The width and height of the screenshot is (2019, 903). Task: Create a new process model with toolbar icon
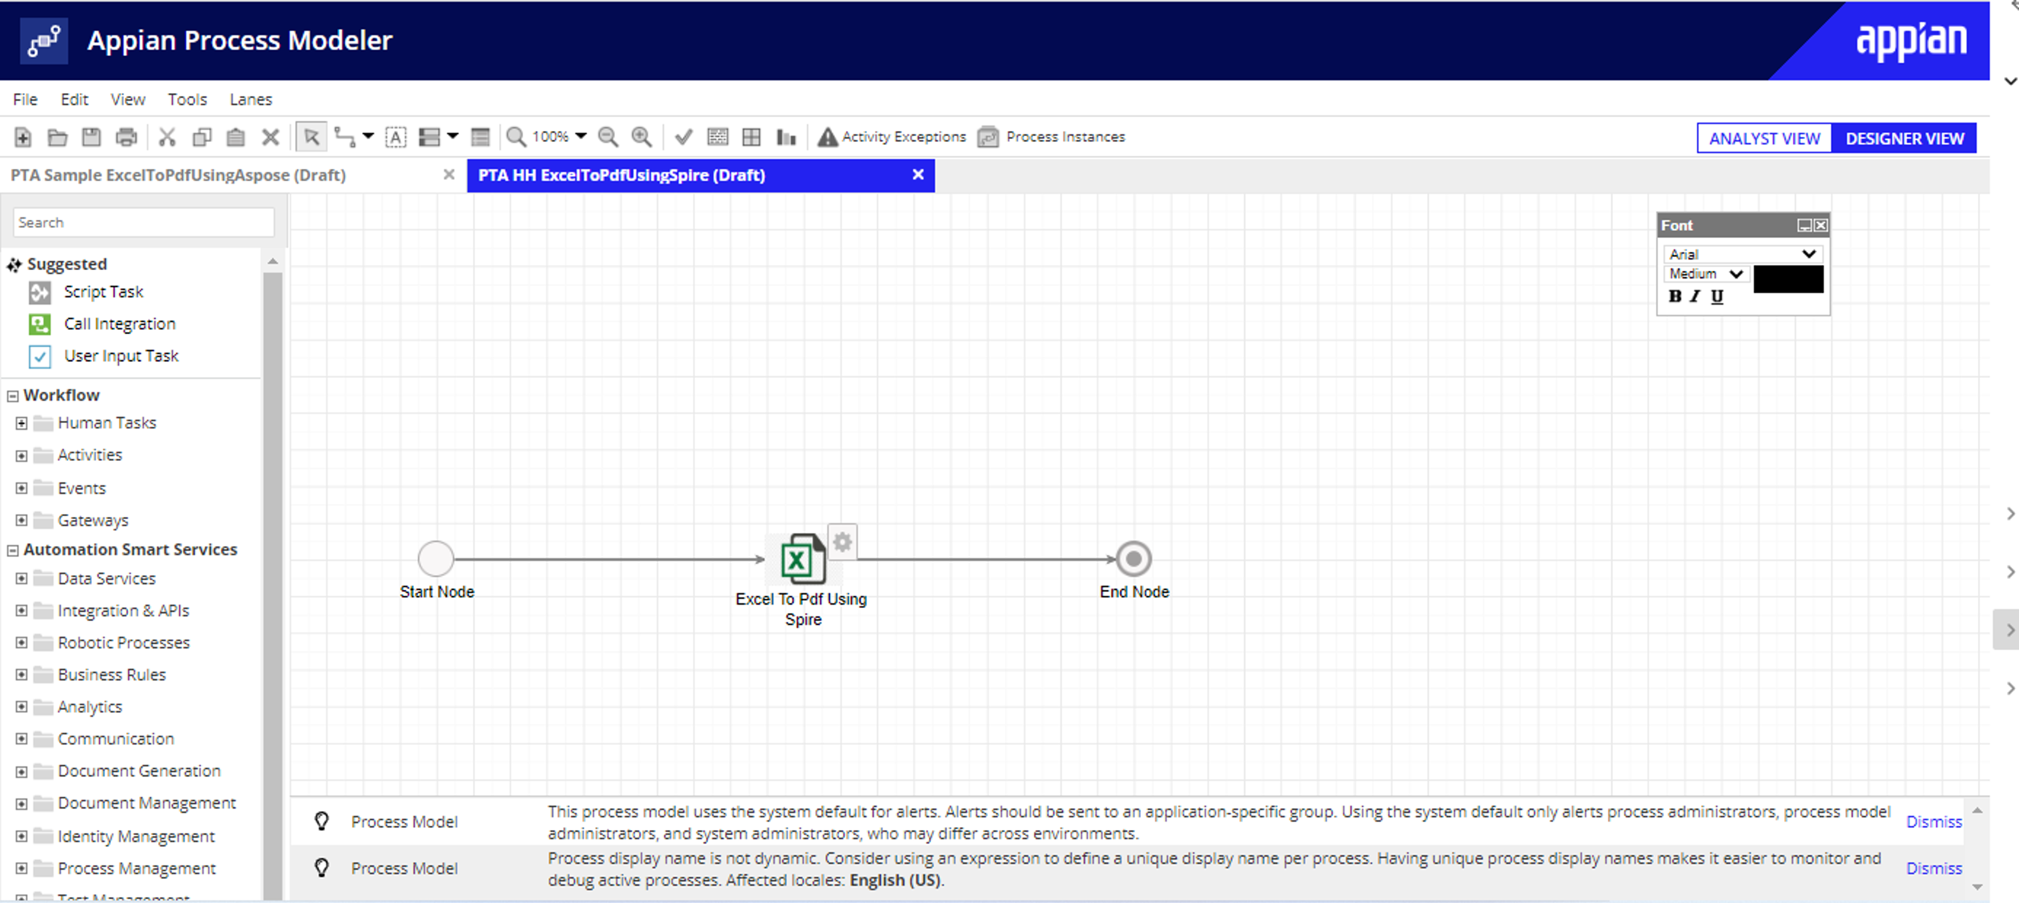pyautogui.click(x=23, y=137)
